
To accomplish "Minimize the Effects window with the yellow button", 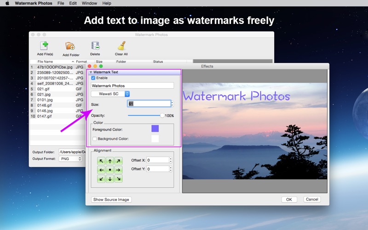I will click(95, 66).
